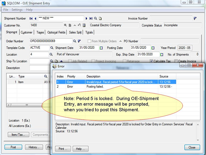The height and width of the screenshot is (155, 206).
Task: Toggle Retainage checkbox
Action: [x=124, y=61]
